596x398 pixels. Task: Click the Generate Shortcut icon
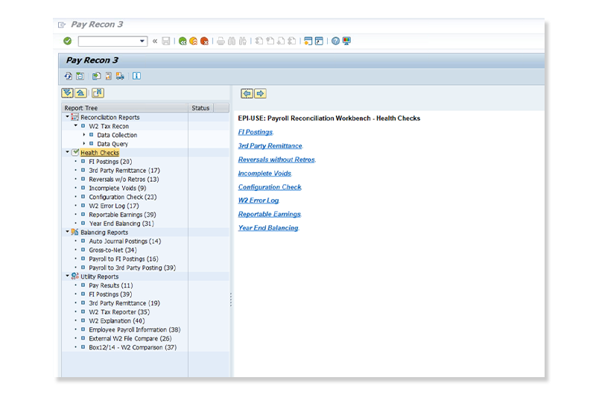(320, 41)
